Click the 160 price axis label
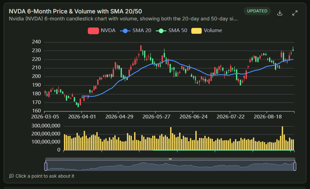The width and height of the screenshot is (310, 189). (36, 111)
